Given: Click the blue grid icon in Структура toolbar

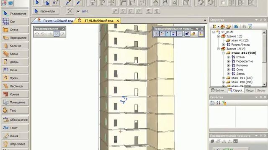Looking at the screenshot, I should click(x=236, y=27).
